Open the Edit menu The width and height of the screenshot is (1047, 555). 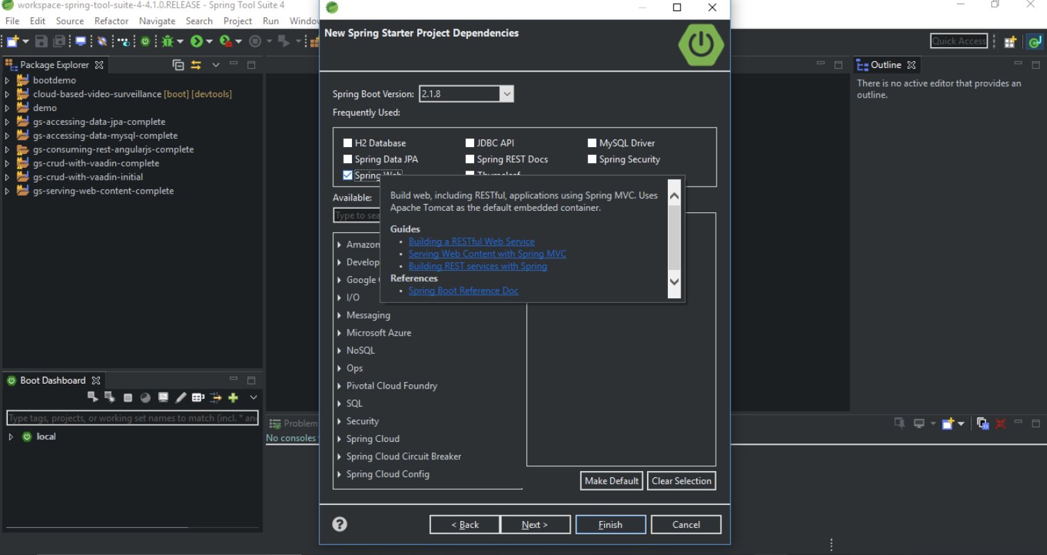coord(37,21)
